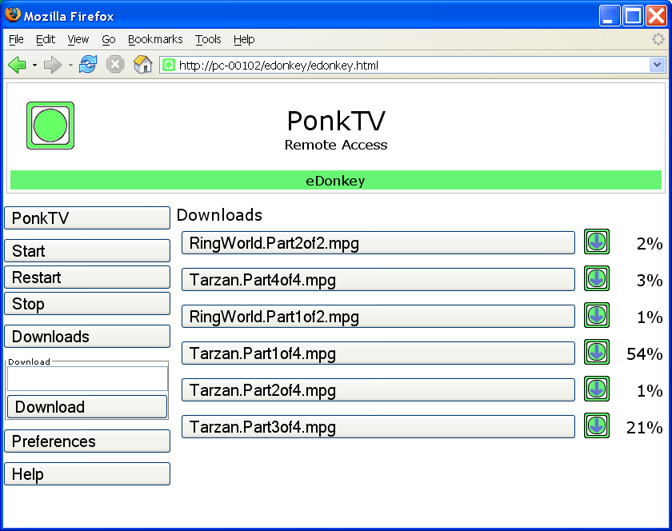Click the PonkTV page title text
This screenshot has width=672, height=531.
click(x=336, y=121)
